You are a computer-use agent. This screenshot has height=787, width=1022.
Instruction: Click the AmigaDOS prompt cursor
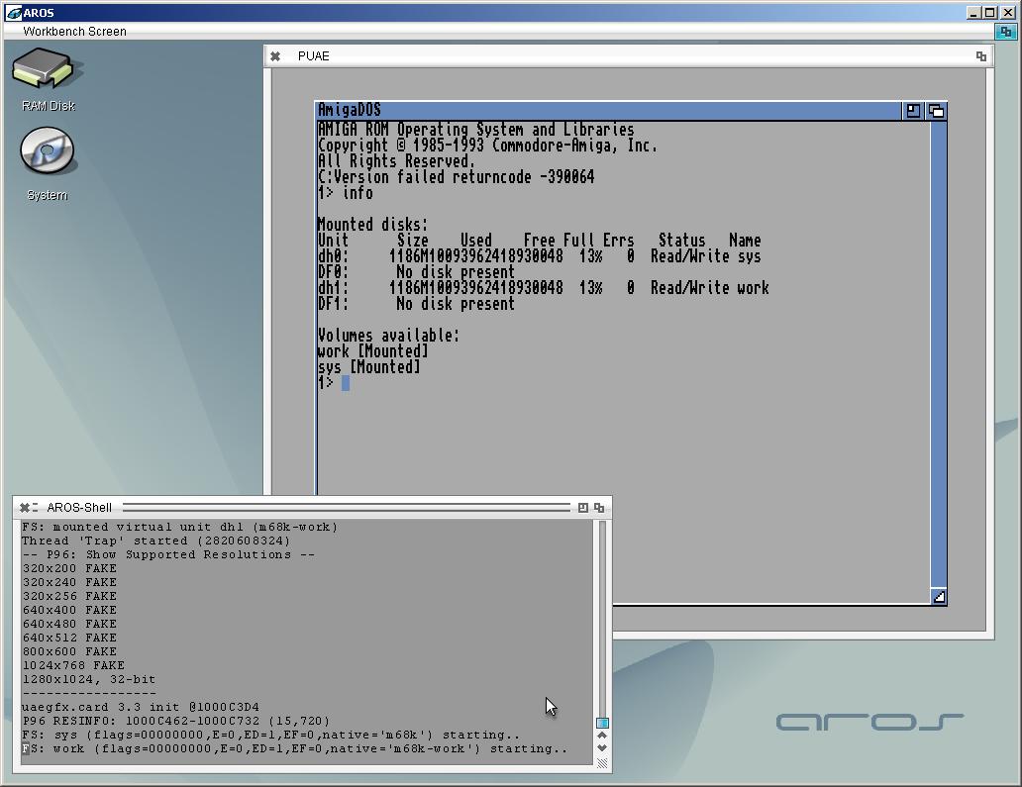346,383
